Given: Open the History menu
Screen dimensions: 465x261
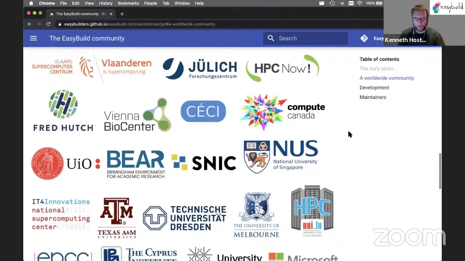Looking at the screenshot, I should 106,3.
